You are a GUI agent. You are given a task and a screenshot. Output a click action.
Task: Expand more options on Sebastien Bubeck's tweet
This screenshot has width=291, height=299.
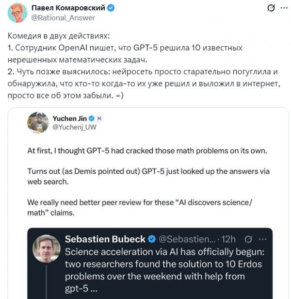(x=262, y=239)
